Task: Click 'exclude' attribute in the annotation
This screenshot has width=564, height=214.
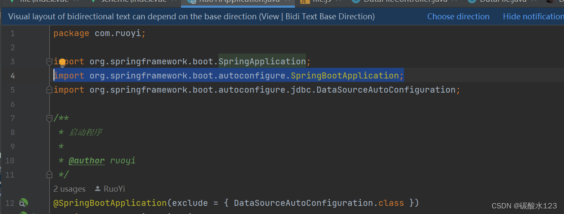Action: click(190, 202)
